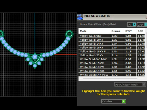
Task: Select Yellow Gold:9KY row
Action: pyautogui.click(x=111, y=36)
